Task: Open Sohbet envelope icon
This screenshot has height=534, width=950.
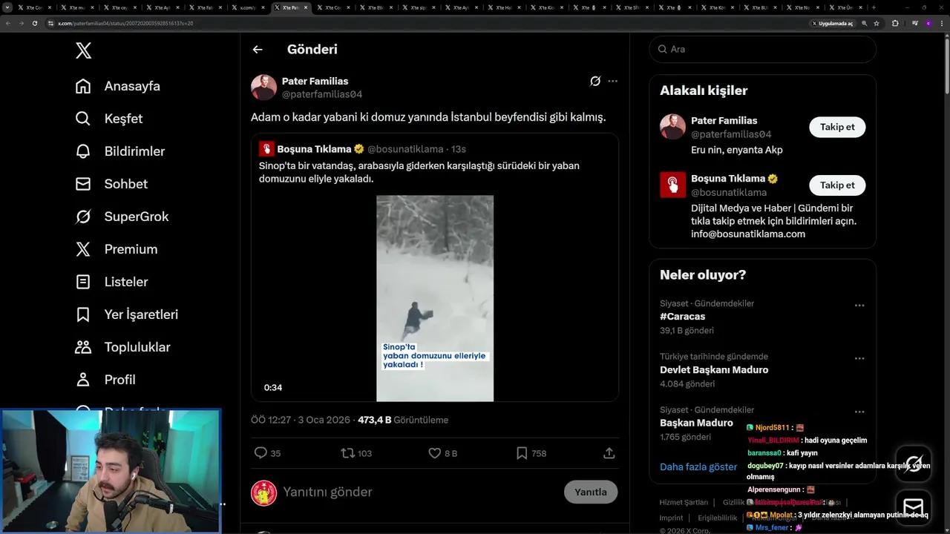Action: point(83,184)
